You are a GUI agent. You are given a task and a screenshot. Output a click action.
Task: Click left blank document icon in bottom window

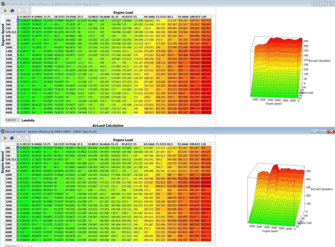(x=20, y=138)
